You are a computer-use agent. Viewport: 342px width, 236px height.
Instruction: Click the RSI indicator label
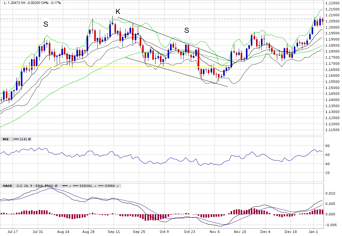click(x=6, y=139)
